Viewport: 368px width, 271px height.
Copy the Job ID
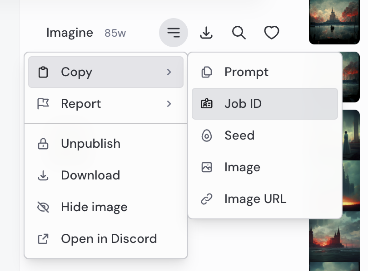click(243, 104)
